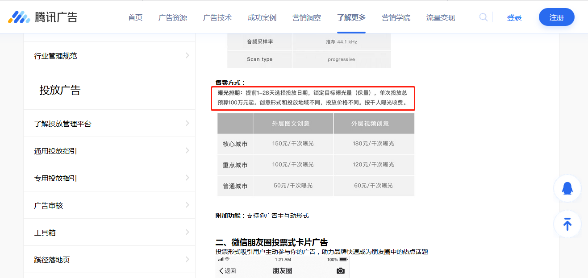The width and height of the screenshot is (588, 278).
Task: Click the 50元/千次曝光 cell
Action: [x=293, y=185]
